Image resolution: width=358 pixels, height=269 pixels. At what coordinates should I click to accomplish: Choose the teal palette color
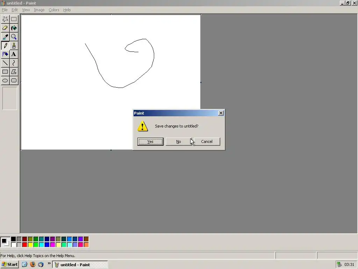(41, 239)
